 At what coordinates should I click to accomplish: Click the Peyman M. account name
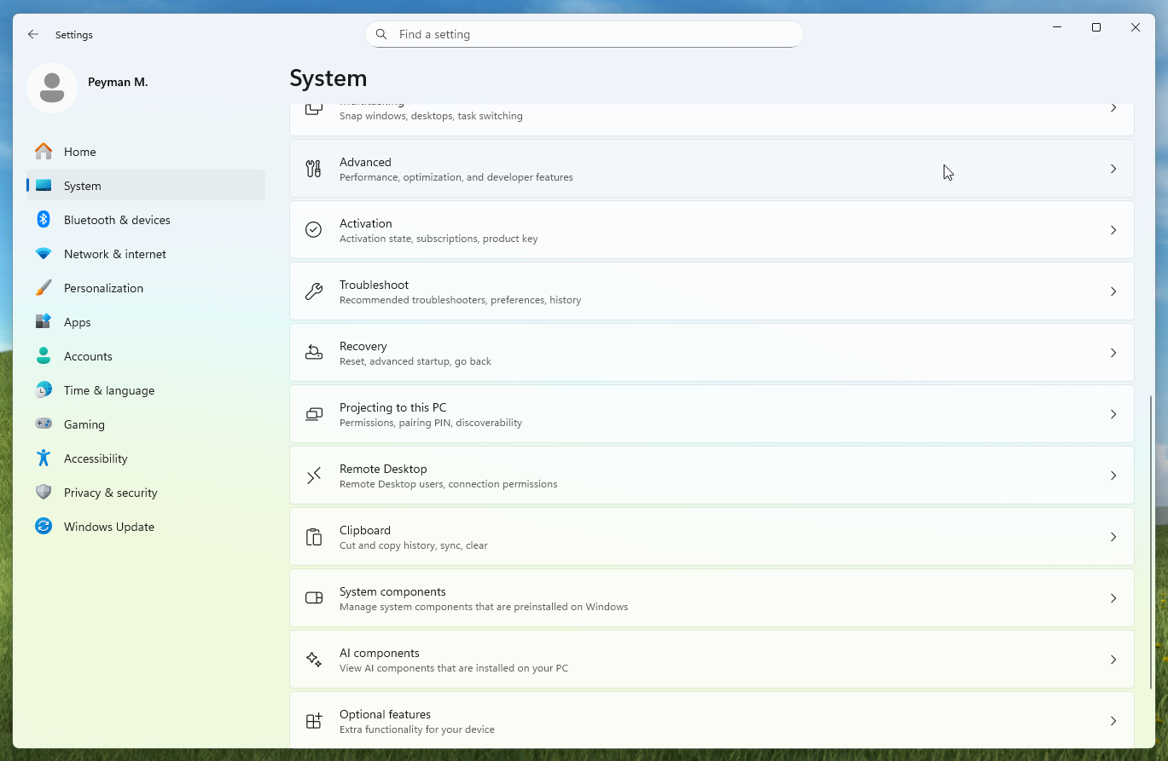(x=118, y=83)
